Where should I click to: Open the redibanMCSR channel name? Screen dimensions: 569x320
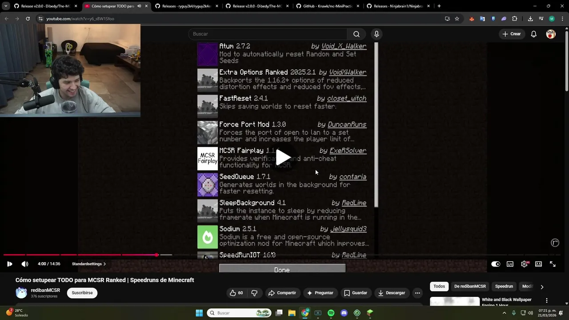(45, 290)
